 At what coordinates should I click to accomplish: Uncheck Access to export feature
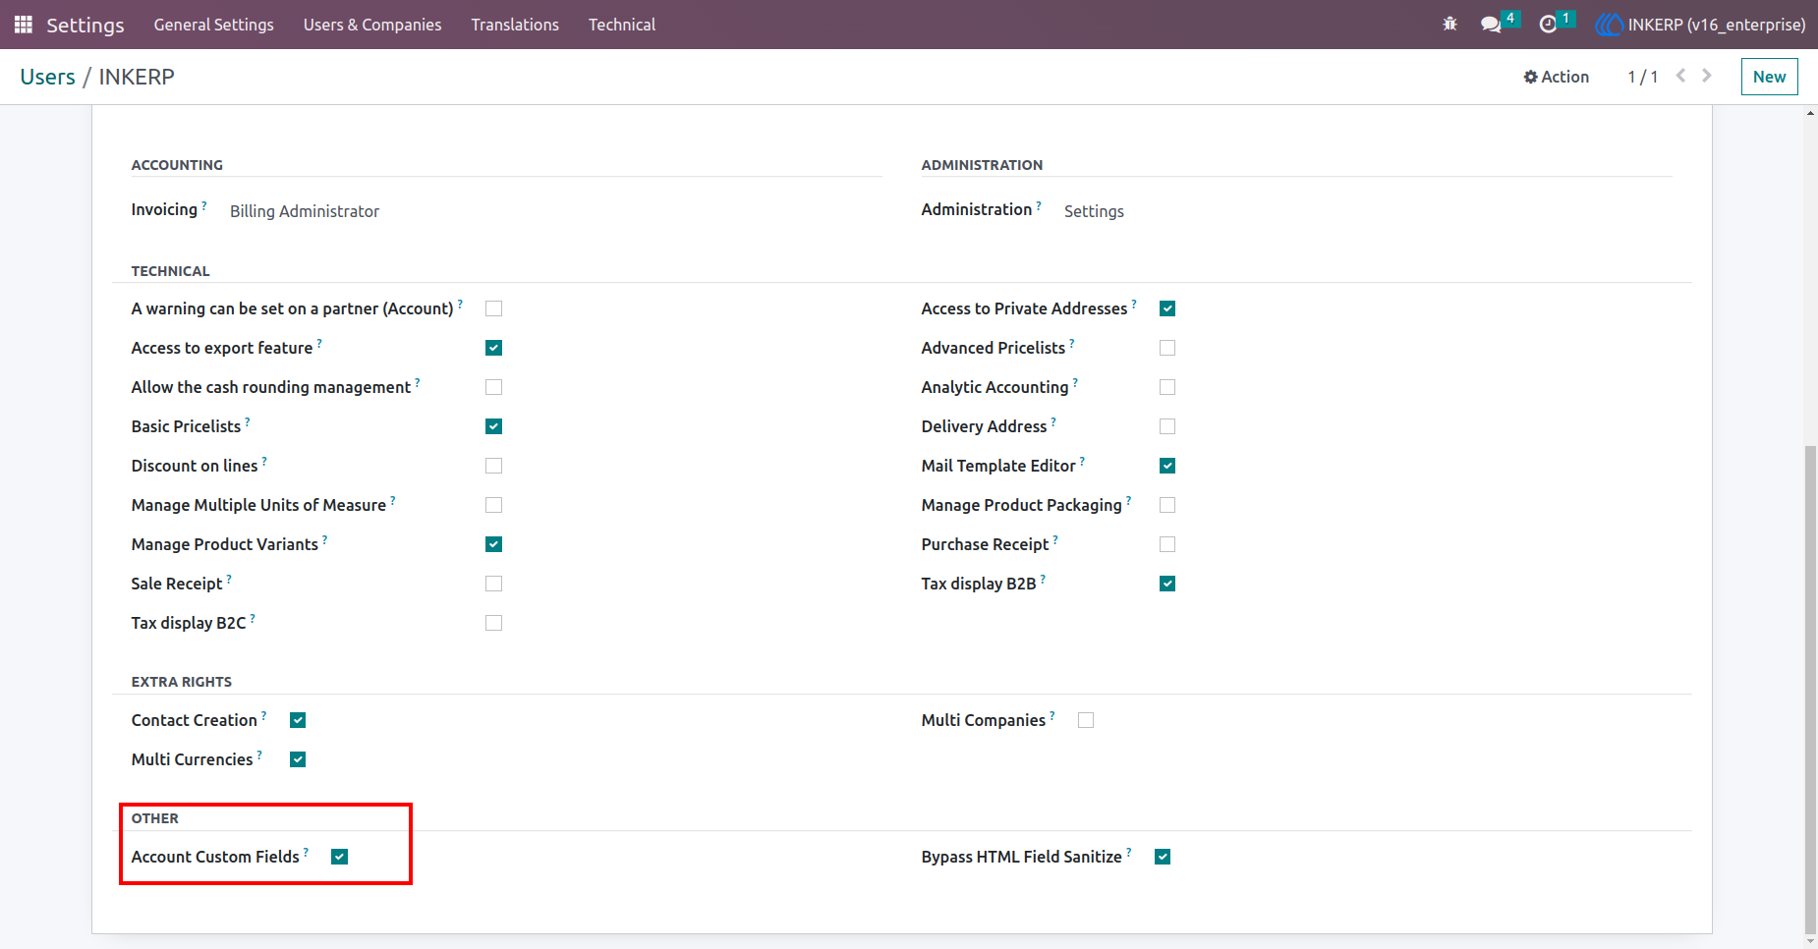[x=494, y=348]
